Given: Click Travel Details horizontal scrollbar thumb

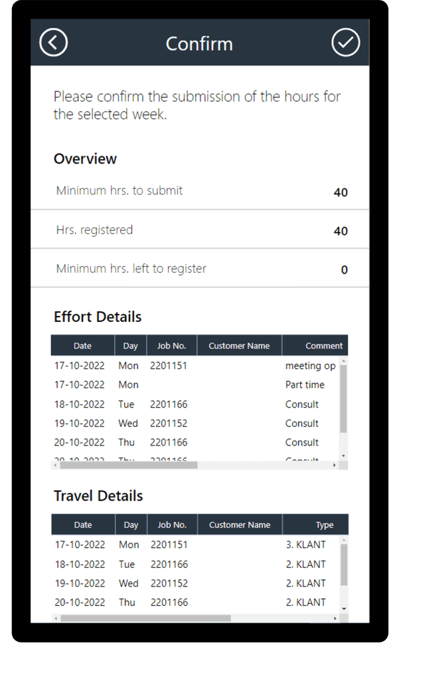Looking at the screenshot, I should 146,618.
